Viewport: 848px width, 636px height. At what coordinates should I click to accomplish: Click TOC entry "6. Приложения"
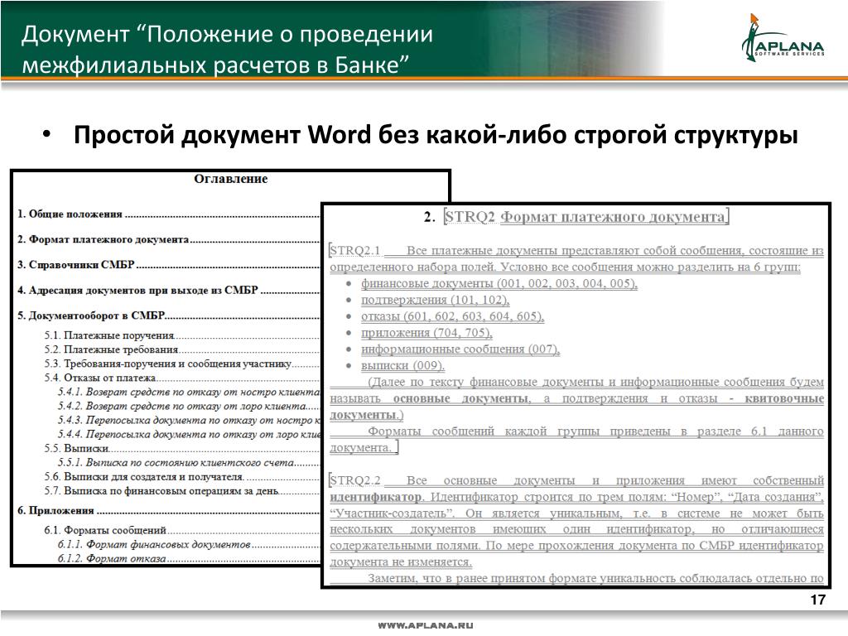coord(167,510)
